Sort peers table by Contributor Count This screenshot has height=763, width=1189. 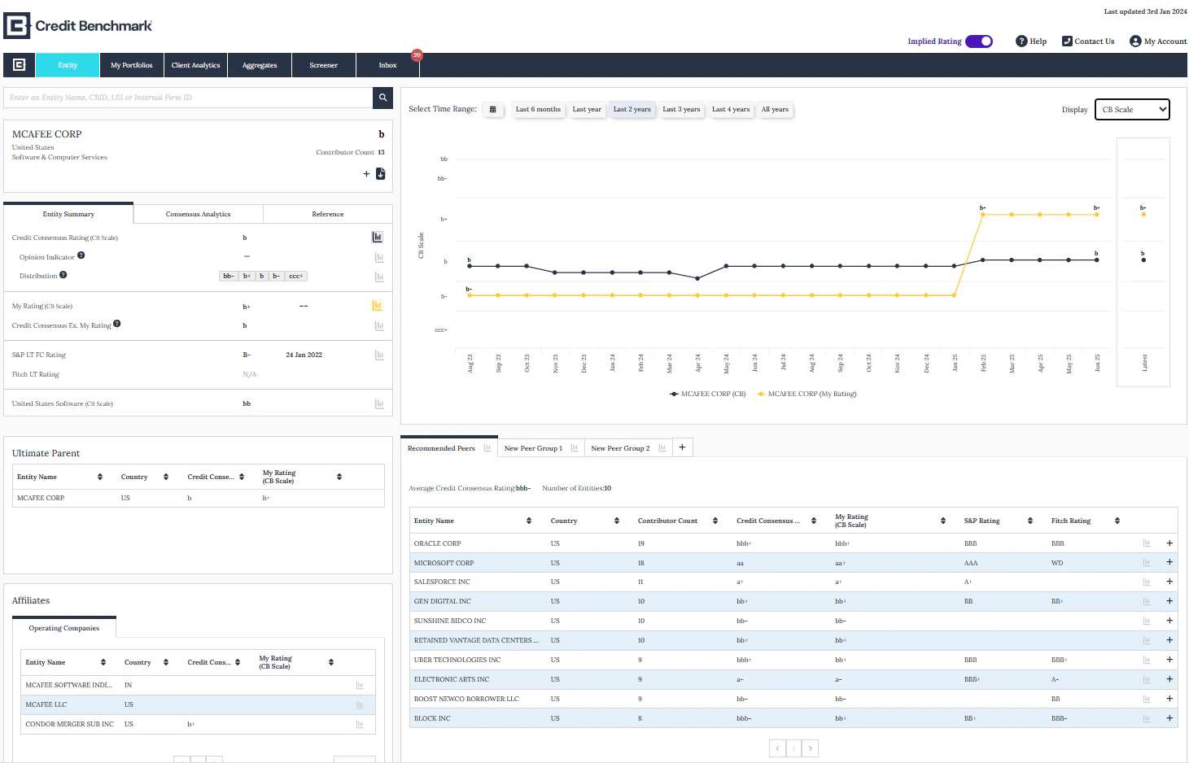coord(715,521)
